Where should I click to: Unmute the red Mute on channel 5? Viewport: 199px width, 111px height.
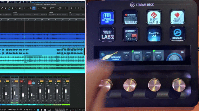(x=21, y=81)
